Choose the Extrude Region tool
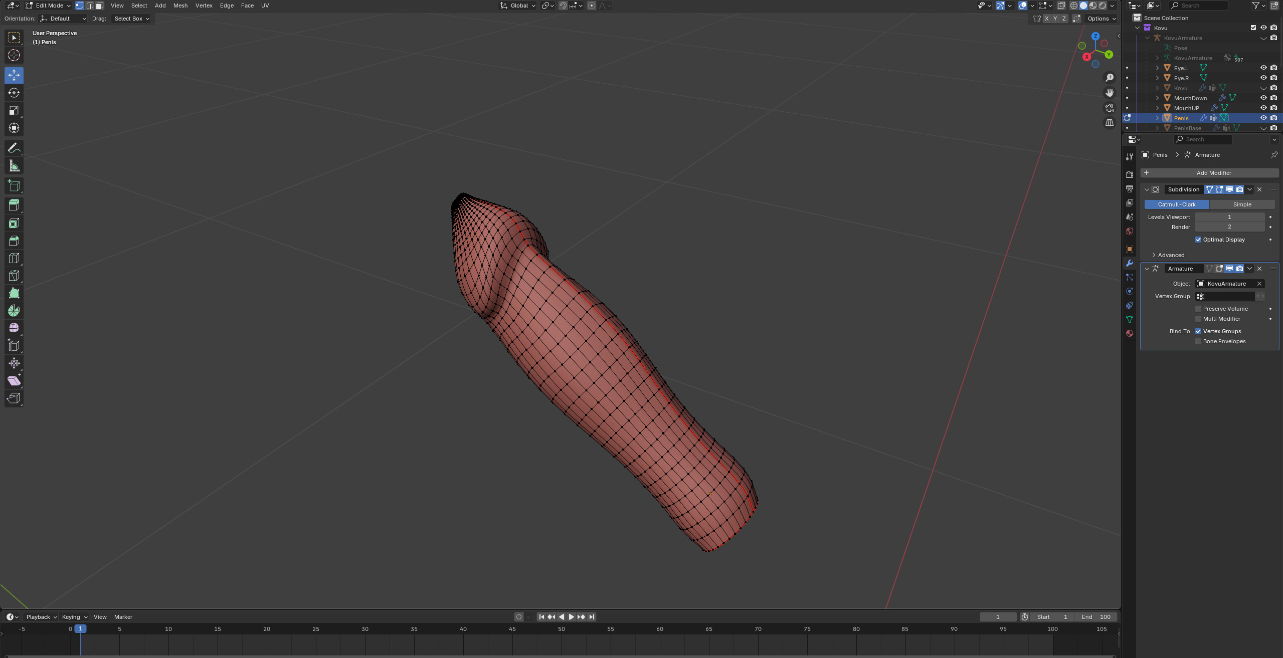1283x658 pixels. tap(14, 205)
